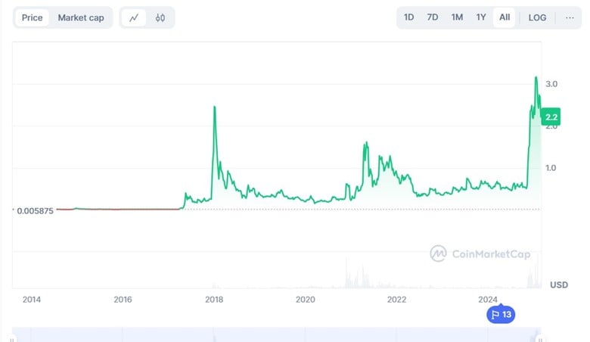
Task: Click the 2018 price peak on chart
Action: [x=215, y=107]
